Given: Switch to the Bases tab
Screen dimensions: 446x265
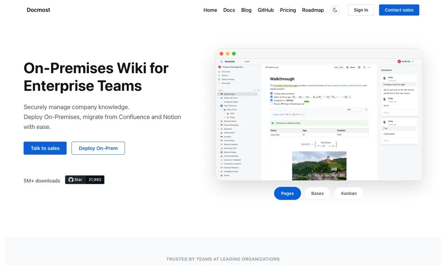Looking at the screenshot, I should [x=318, y=193].
